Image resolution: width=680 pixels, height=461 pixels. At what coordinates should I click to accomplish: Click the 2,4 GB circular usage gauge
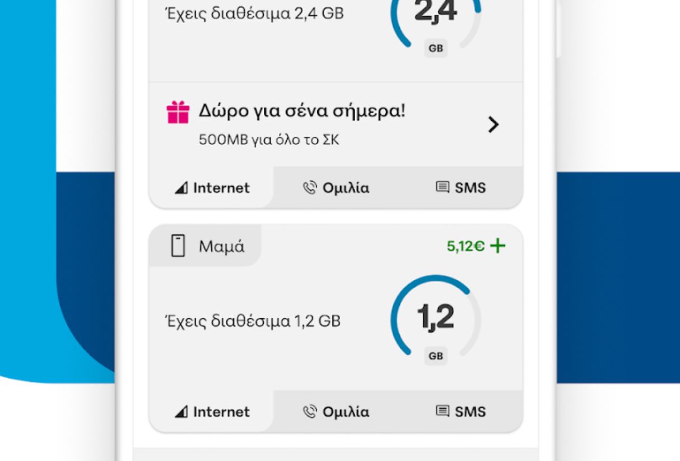click(436, 17)
